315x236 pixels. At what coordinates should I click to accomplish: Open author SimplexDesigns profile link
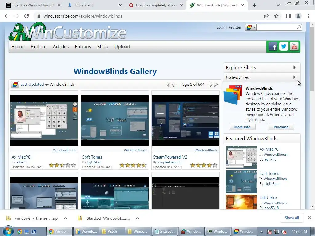(x=169, y=162)
